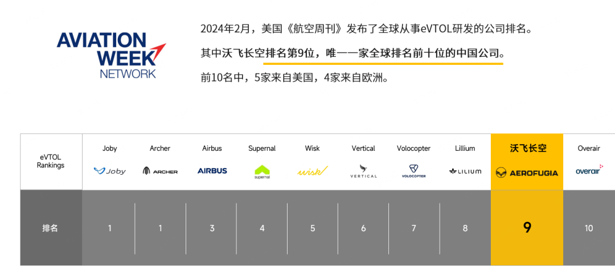Viewport: 615px width, 267px height.
Task: Click rank '5' under Wisk
Action: [313, 228]
